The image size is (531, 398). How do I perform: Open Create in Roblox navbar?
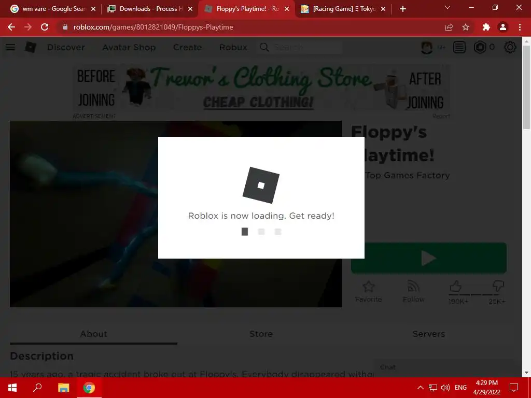(187, 47)
